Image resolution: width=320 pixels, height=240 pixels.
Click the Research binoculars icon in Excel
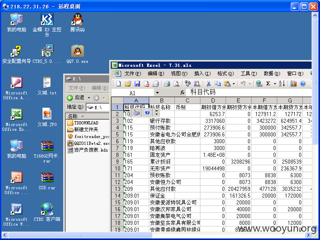(x=197, y=84)
